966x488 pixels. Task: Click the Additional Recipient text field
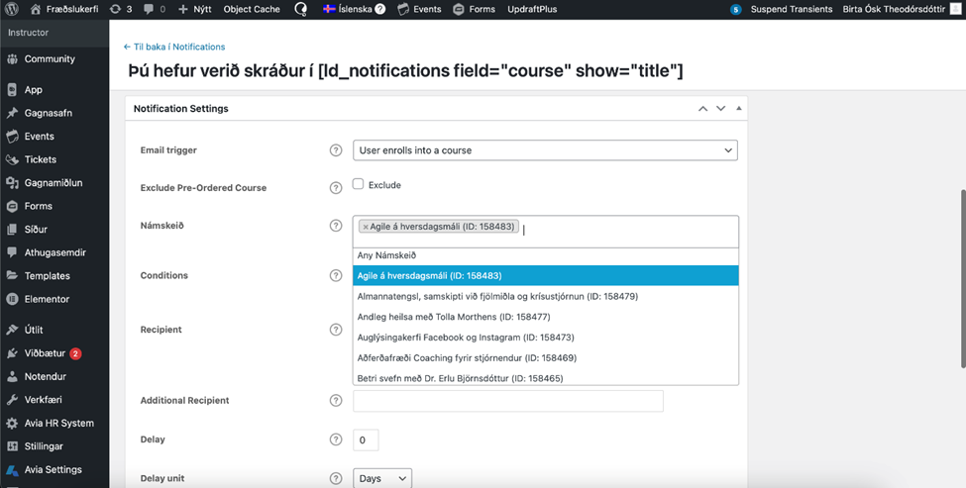pyautogui.click(x=507, y=401)
